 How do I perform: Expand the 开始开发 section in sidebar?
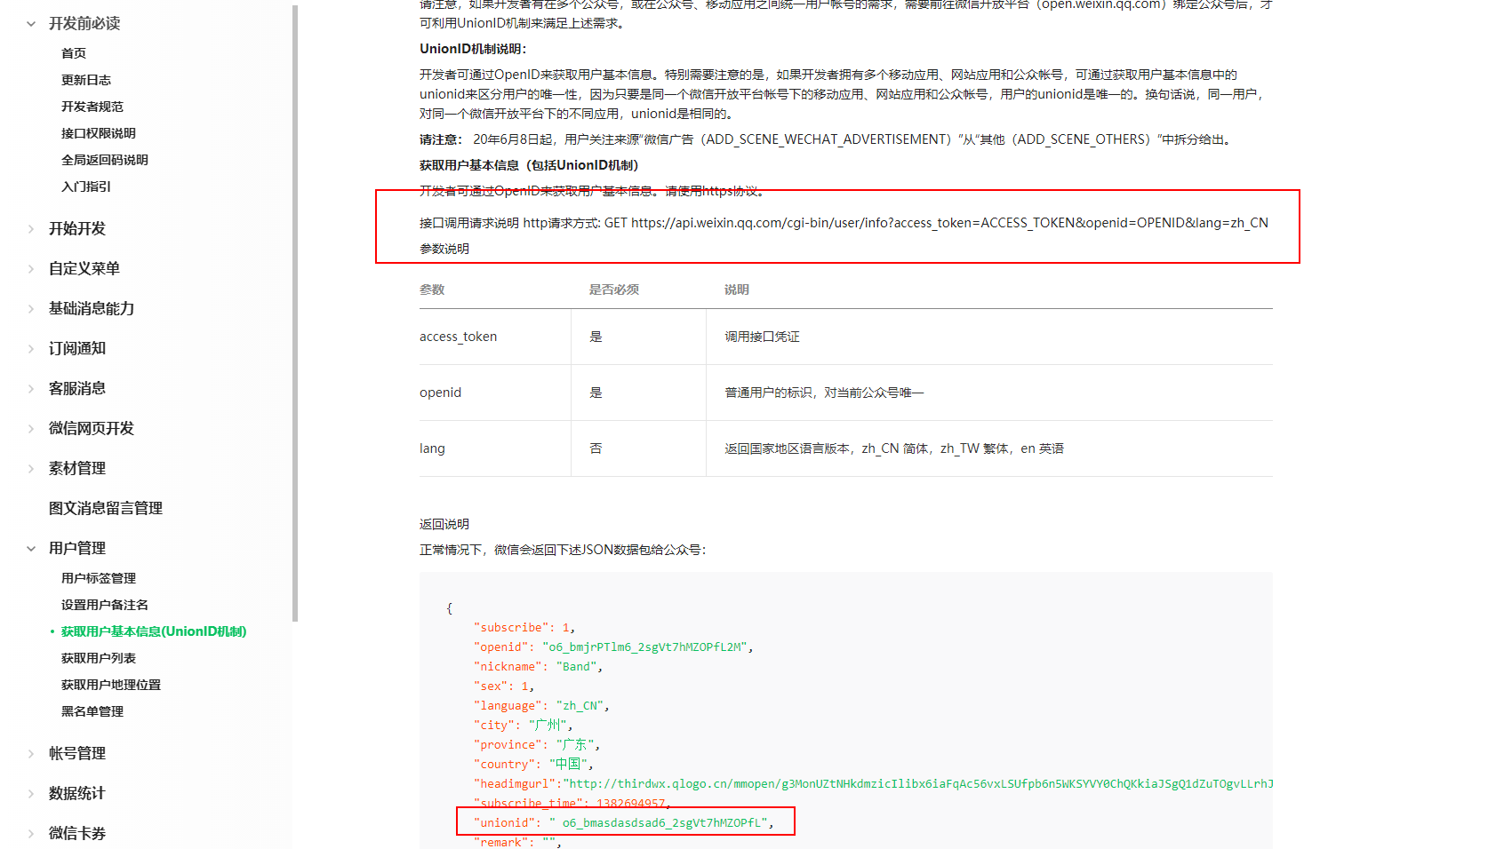[75, 228]
